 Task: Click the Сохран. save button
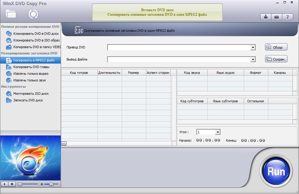click(276, 59)
